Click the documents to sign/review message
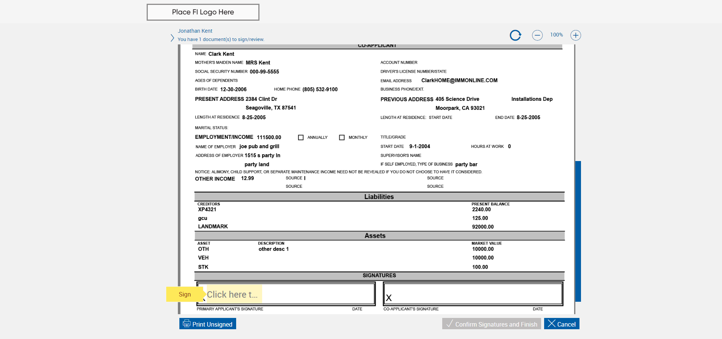The image size is (722, 339). (x=221, y=40)
